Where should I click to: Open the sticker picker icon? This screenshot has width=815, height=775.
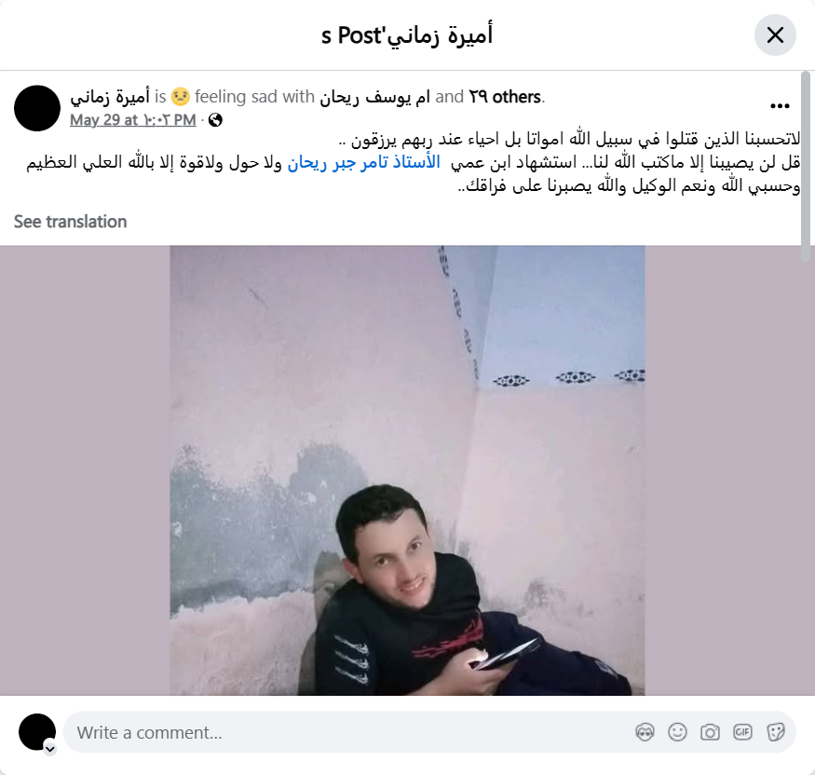(x=776, y=732)
